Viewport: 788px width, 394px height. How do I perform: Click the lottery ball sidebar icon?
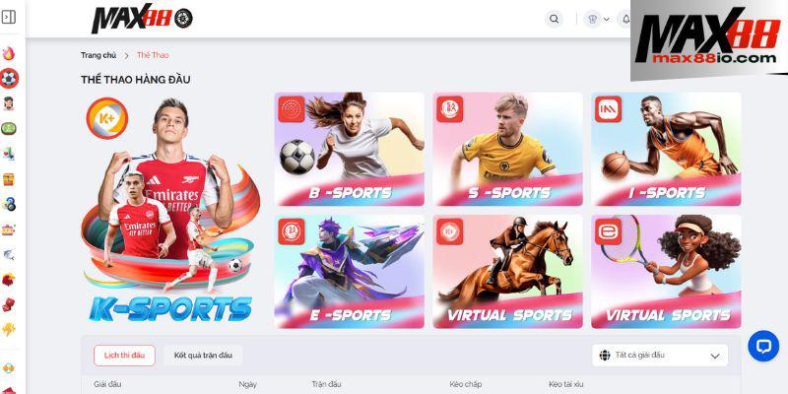[x=9, y=204]
